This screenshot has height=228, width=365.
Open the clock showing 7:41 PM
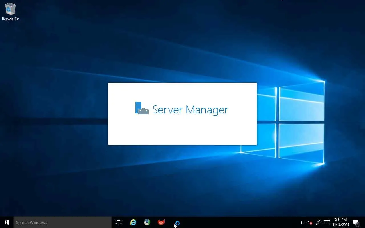341,222
